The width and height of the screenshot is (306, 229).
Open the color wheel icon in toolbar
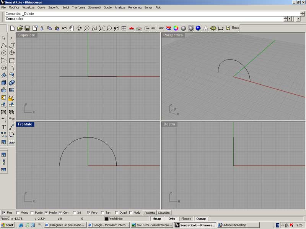(x=176, y=28)
